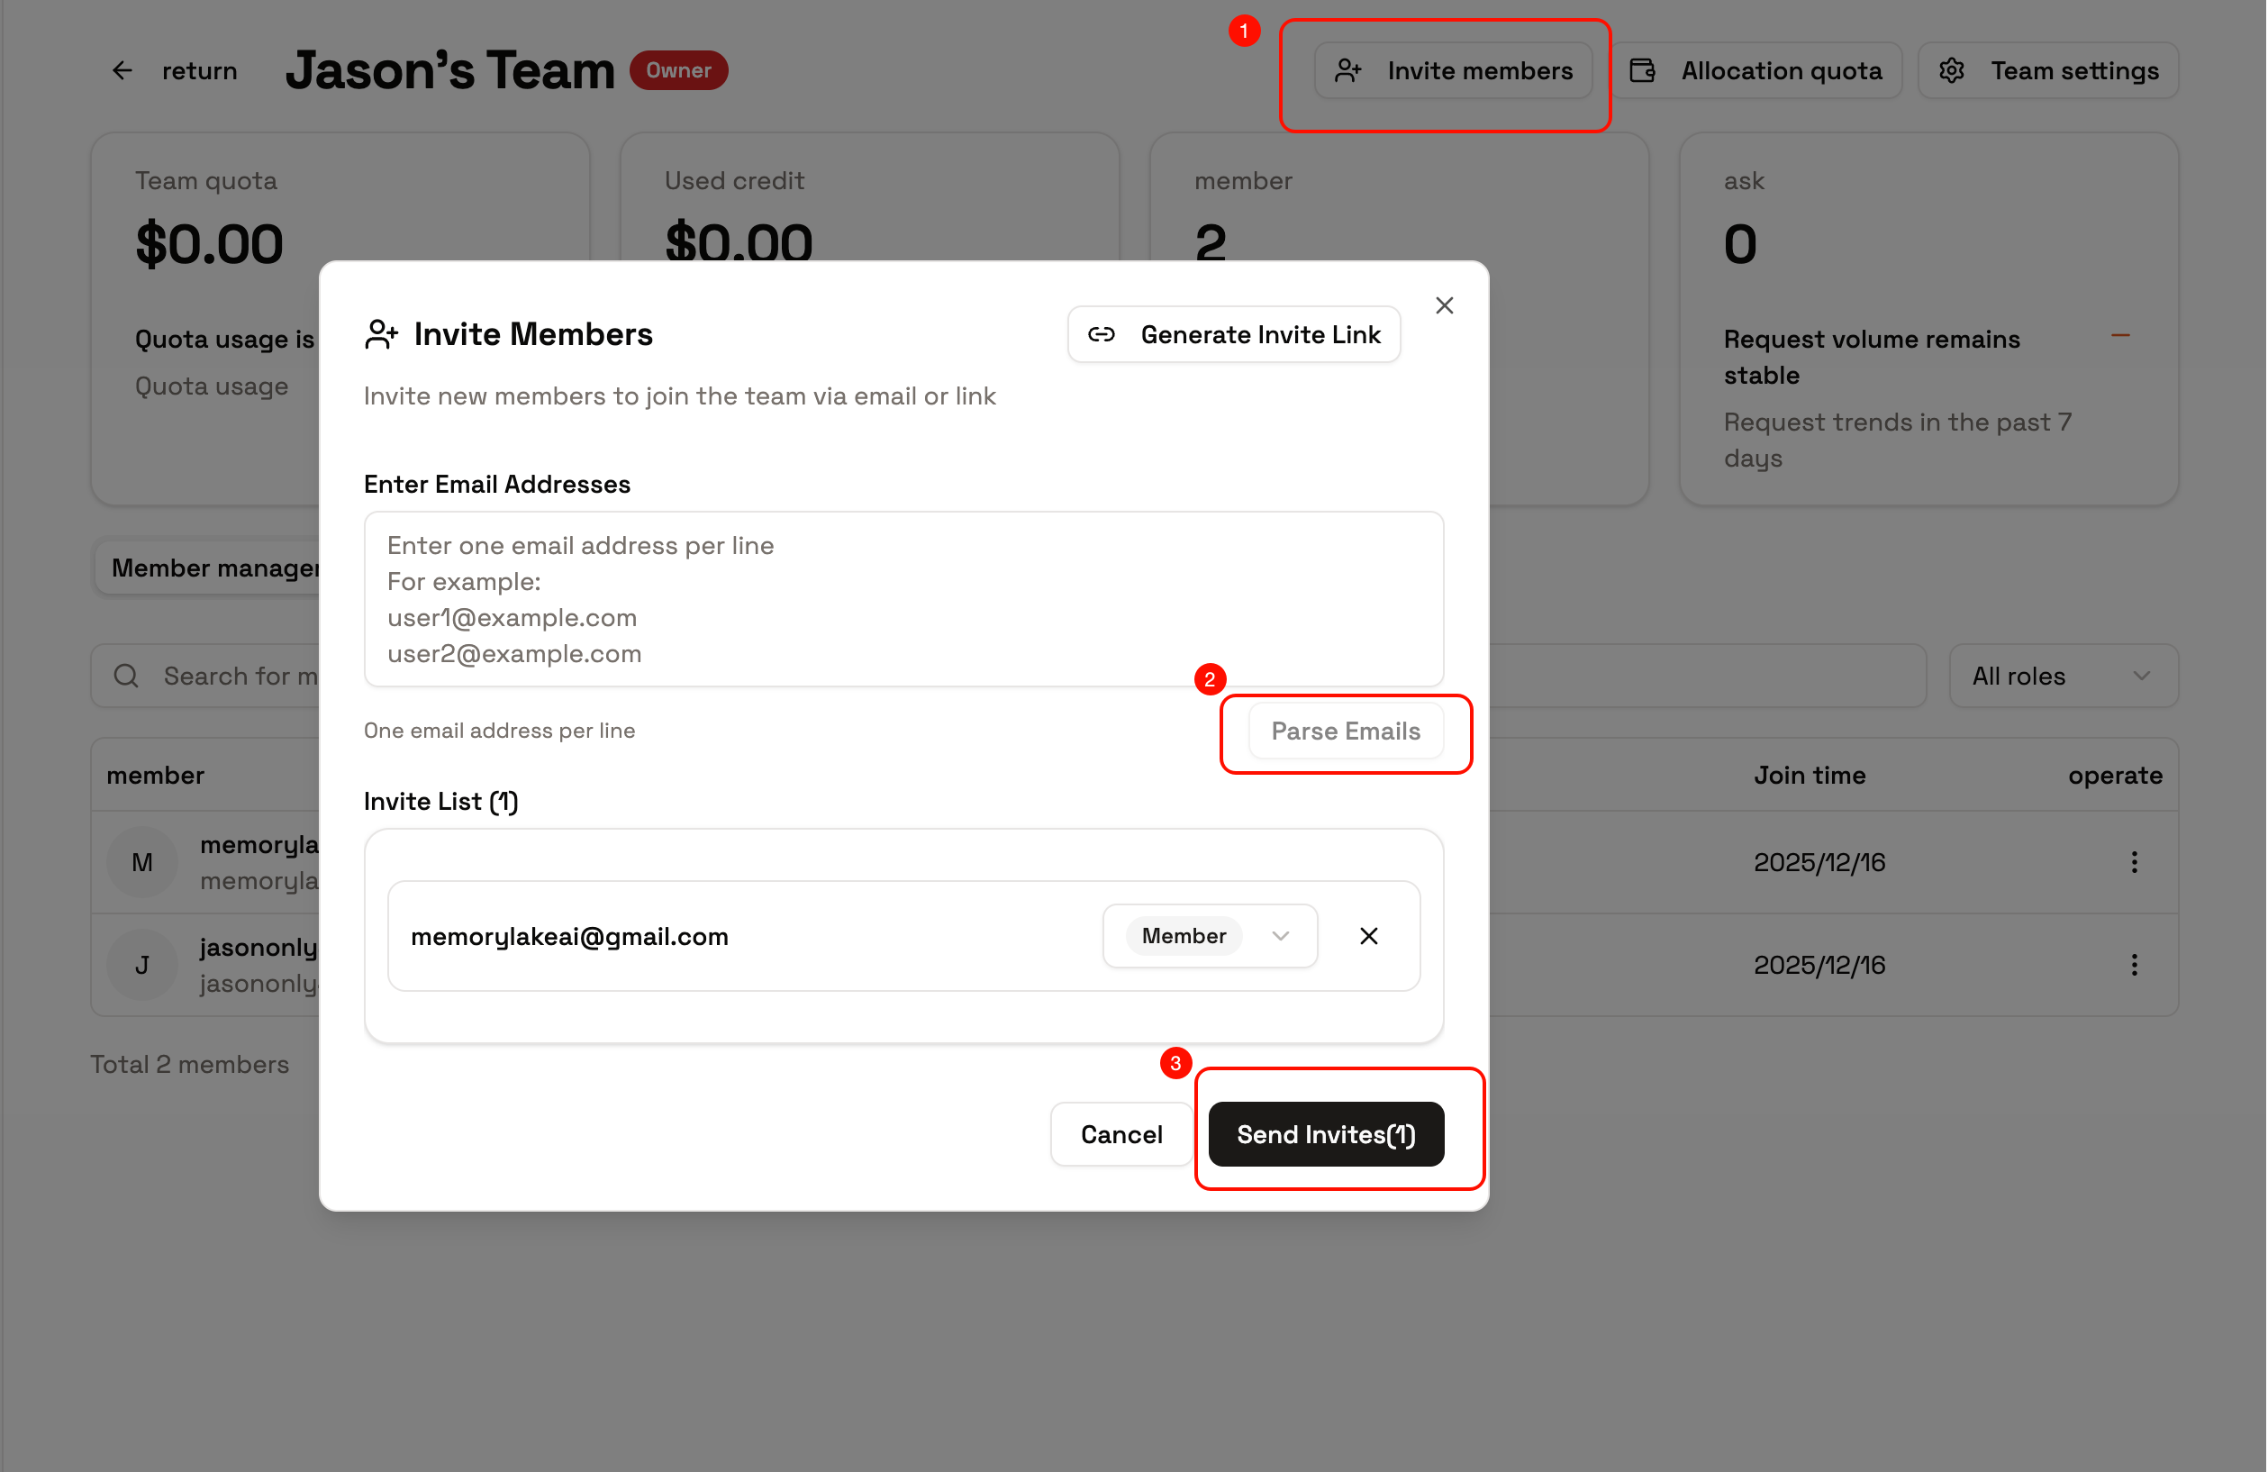
Task: Click the search magnifier in member search
Action: (x=126, y=675)
